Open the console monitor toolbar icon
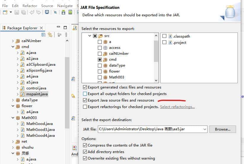 coord(47,12)
